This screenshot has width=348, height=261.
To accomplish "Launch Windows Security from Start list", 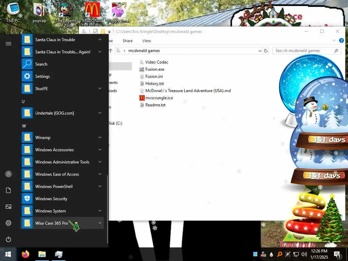I will (x=63, y=198).
